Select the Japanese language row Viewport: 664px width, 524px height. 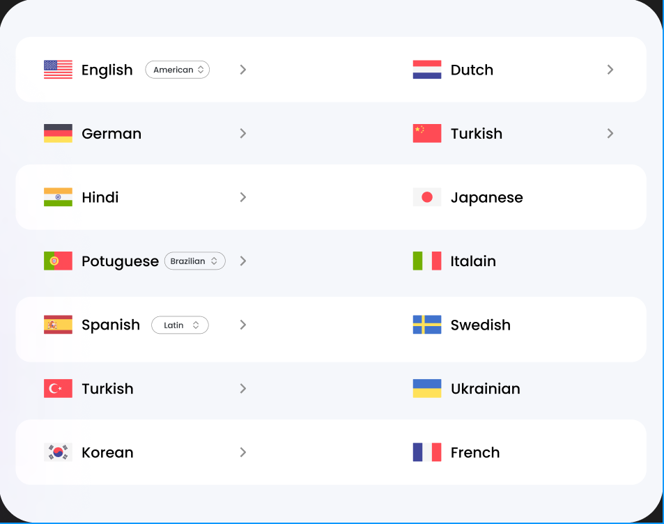point(486,197)
